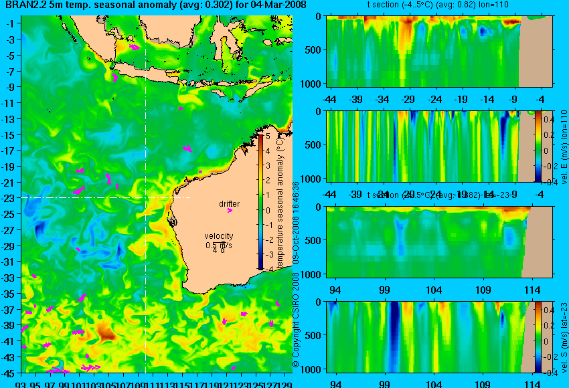Click the "104" longitude tick under the lat=-23 temperature section
569x388 pixels.
(x=434, y=290)
